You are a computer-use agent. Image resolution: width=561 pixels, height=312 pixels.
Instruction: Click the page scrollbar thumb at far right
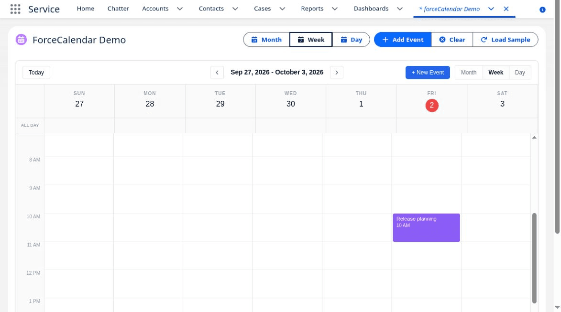(x=558, y=117)
